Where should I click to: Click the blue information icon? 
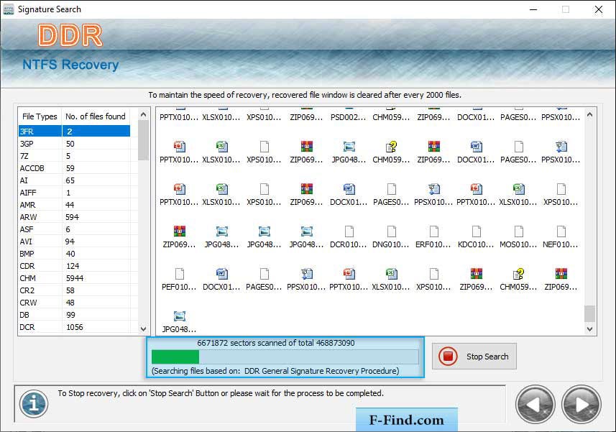click(x=34, y=403)
